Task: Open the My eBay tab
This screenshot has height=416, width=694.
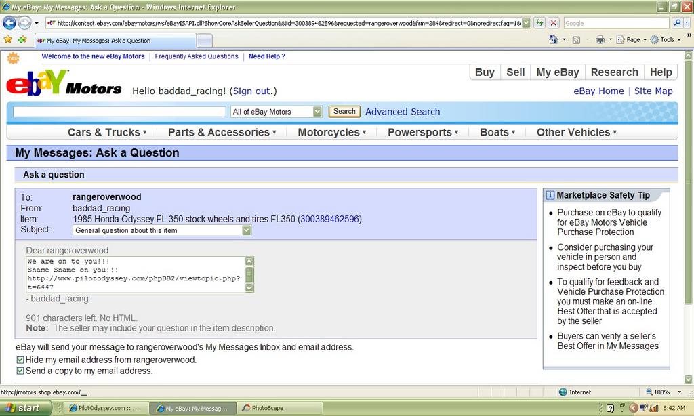Action: click(x=558, y=72)
